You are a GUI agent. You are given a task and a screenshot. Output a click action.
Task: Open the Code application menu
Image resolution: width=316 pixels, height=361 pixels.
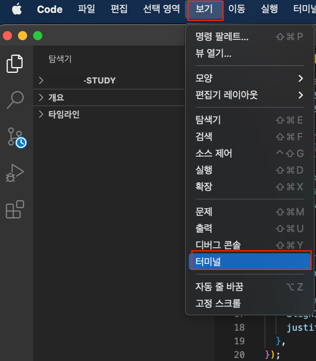50,9
